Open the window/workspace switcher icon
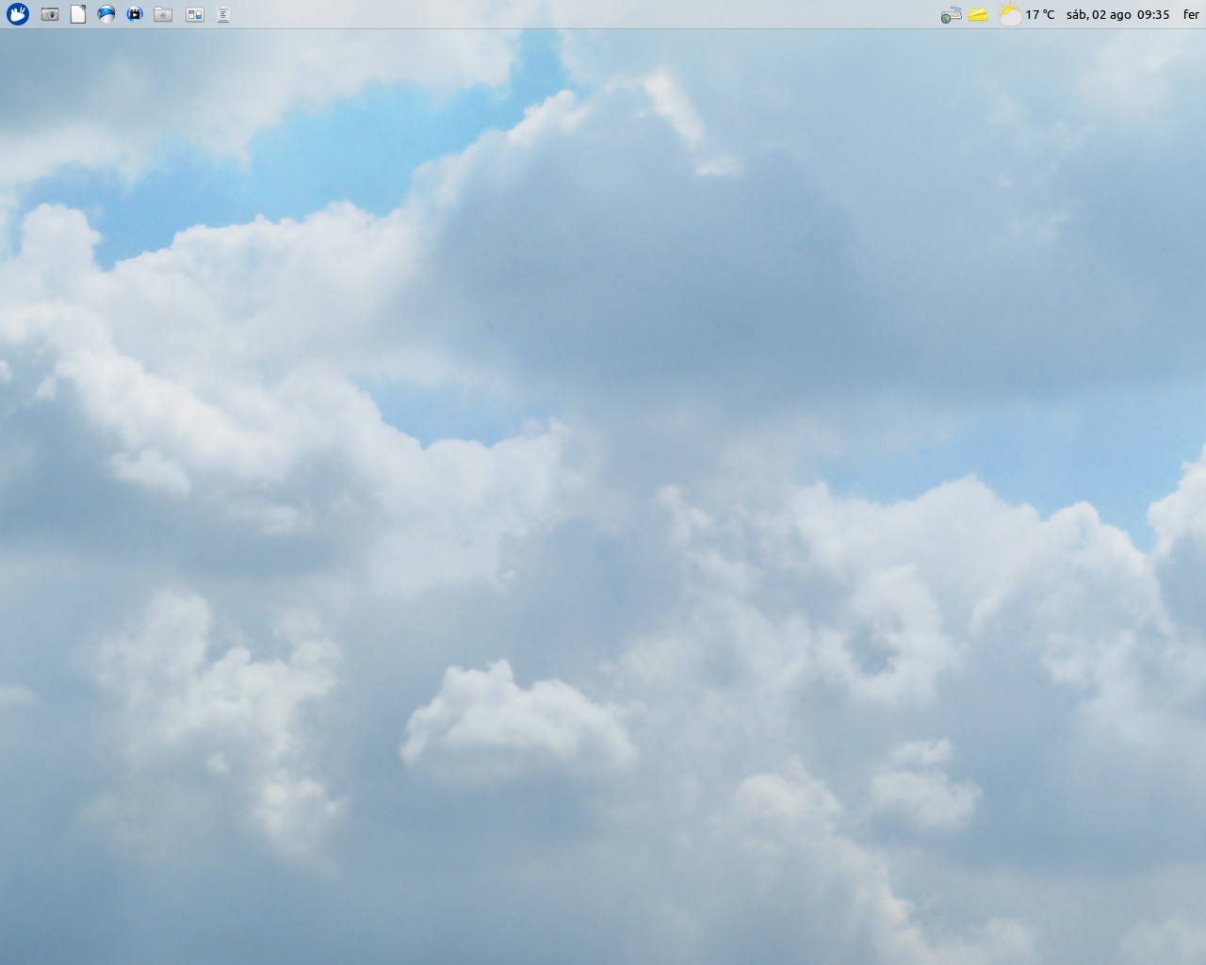Screen dimensions: 1206x965 click(x=195, y=14)
